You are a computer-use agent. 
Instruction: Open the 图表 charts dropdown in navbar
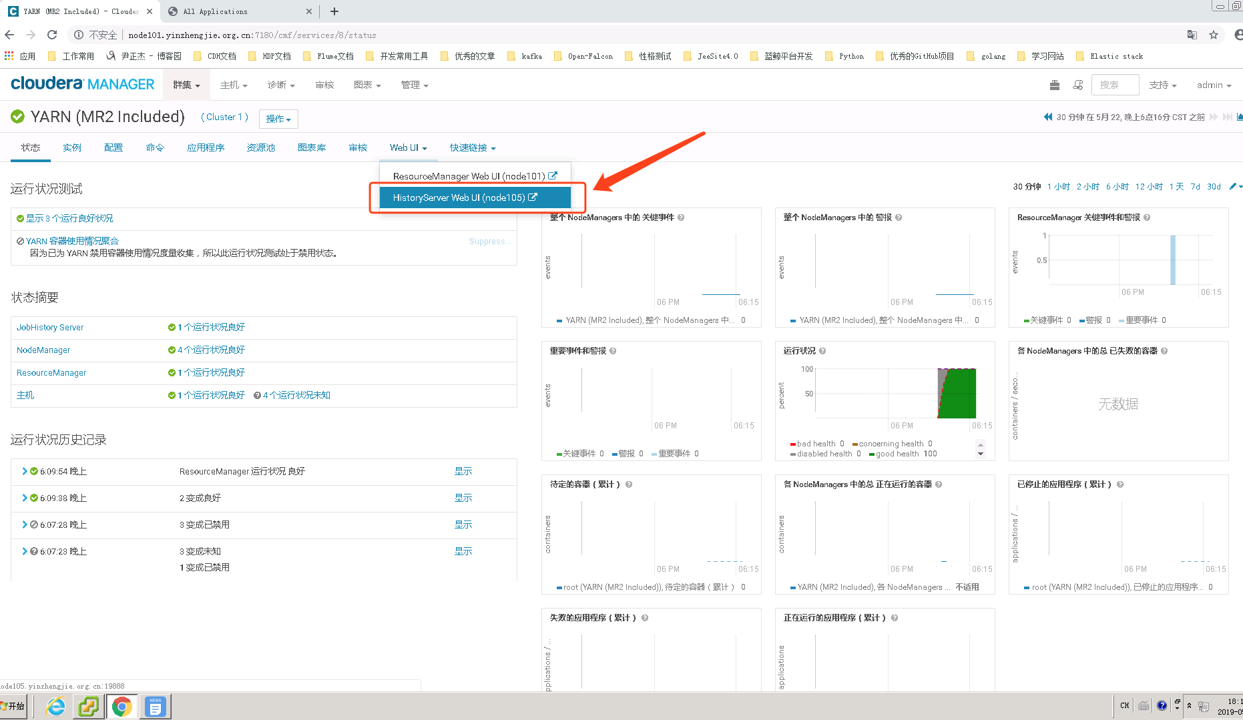point(367,85)
